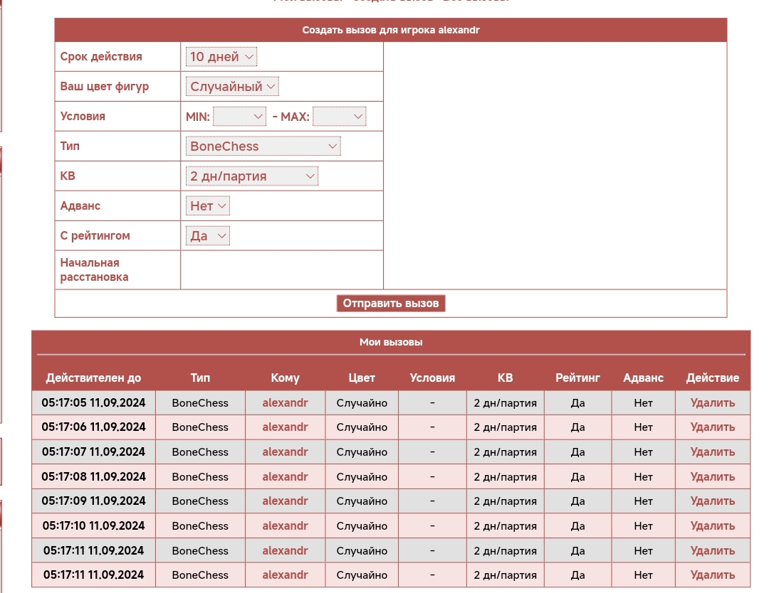Select alexandr link in the 05:17:10 row
The height and width of the screenshot is (593, 769).
click(x=285, y=526)
